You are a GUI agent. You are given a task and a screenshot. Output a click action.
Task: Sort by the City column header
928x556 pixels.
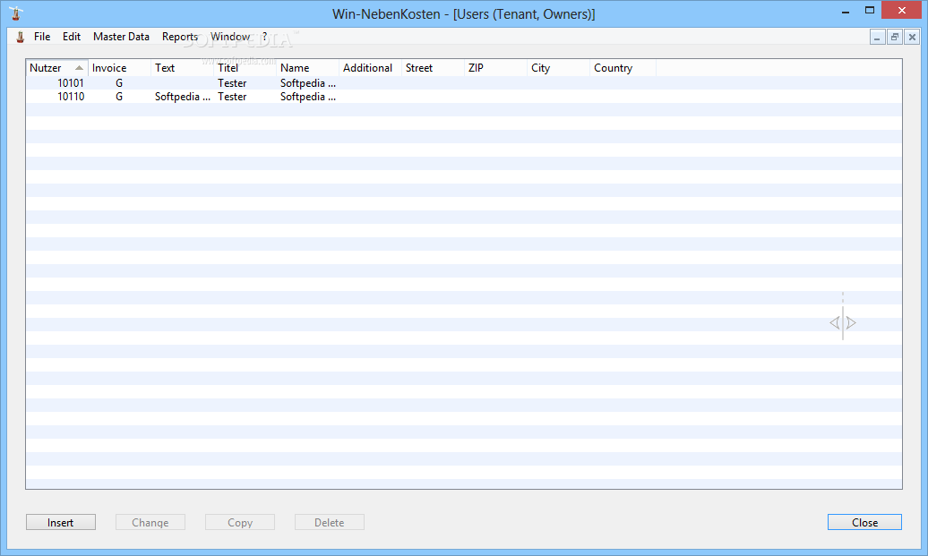coord(559,68)
